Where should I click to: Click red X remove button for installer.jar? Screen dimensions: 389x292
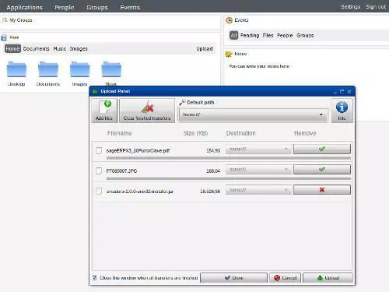coord(322,190)
